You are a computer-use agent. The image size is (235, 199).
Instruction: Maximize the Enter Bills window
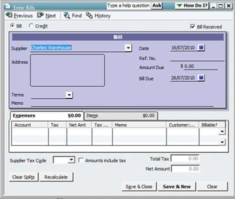(x=220, y=6)
